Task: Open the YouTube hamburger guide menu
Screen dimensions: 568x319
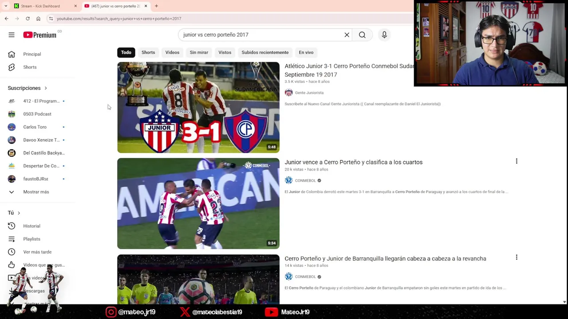Action: [12, 35]
